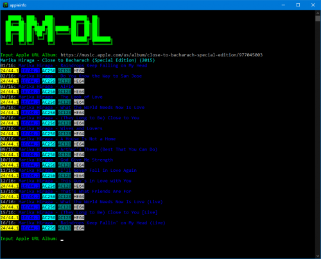This screenshot has height=259, width=321.
Task: Click the album title 'Close to Bacharach (Special Edition)' line
Action: [x=78, y=60]
